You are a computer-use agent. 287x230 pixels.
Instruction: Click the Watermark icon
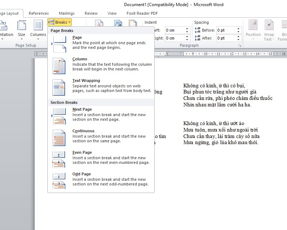(x=99, y=23)
